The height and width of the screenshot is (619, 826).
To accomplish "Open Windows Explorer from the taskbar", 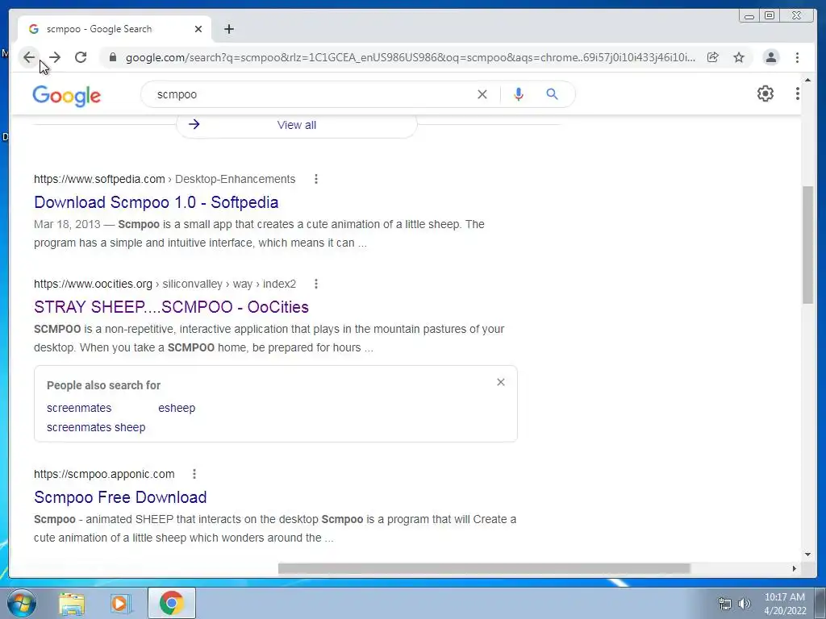I will [x=72, y=603].
